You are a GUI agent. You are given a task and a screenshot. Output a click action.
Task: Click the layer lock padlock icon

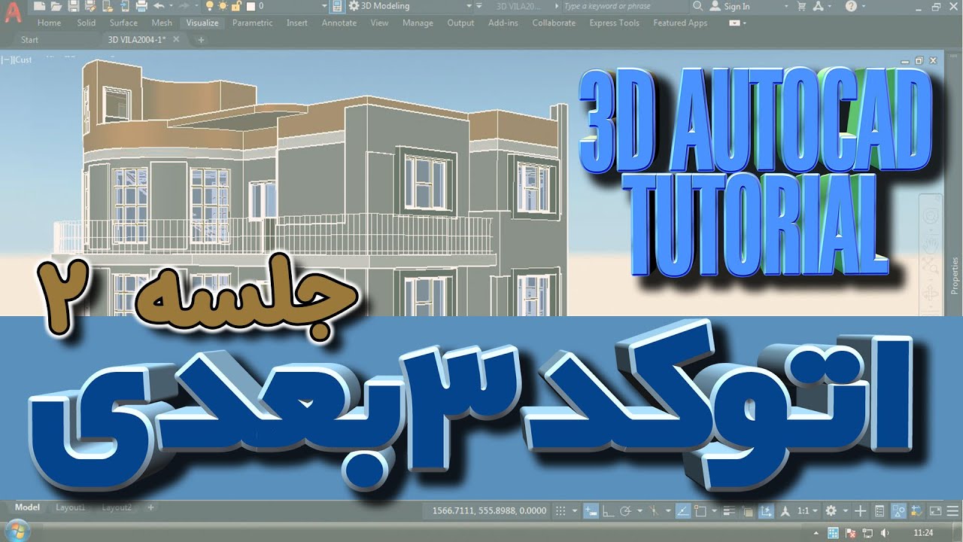pos(236,6)
